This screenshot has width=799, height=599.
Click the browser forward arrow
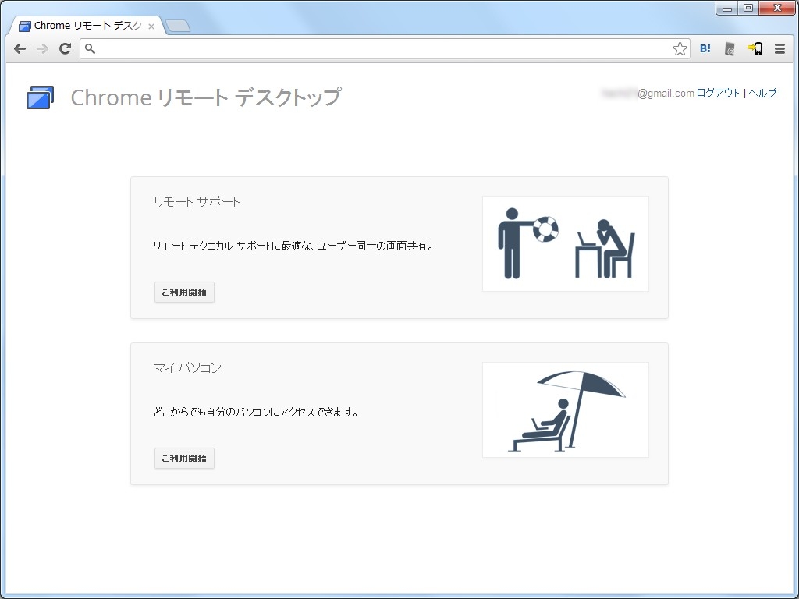point(43,48)
